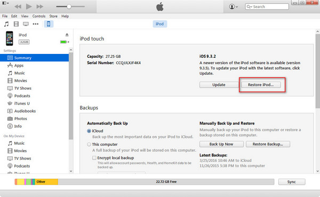This screenshot has width=320, height=197.
Task: Click the 27.25 GB capacity value
Action: (113, 57)
